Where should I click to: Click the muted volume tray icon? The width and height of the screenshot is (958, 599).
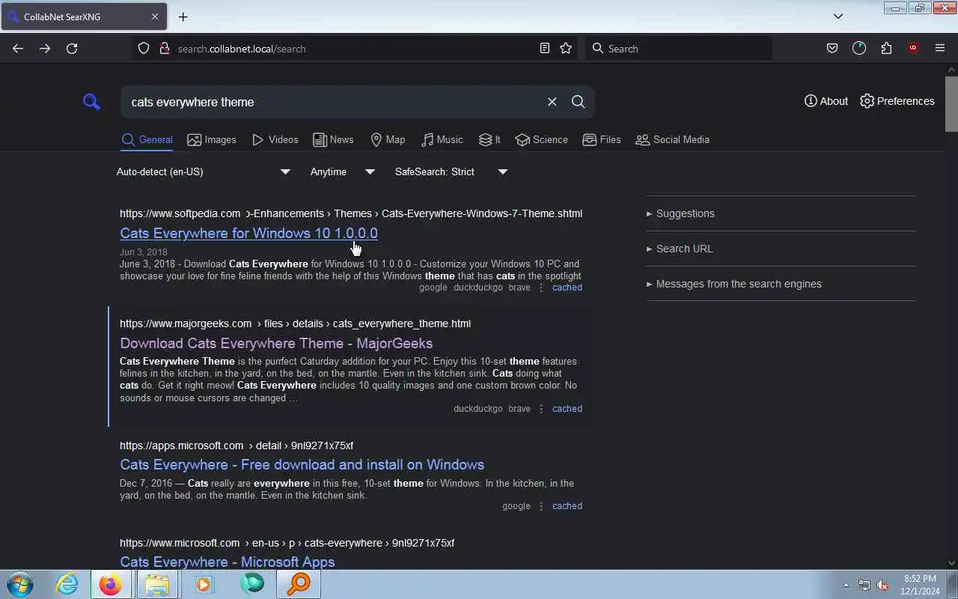[882, 586]
